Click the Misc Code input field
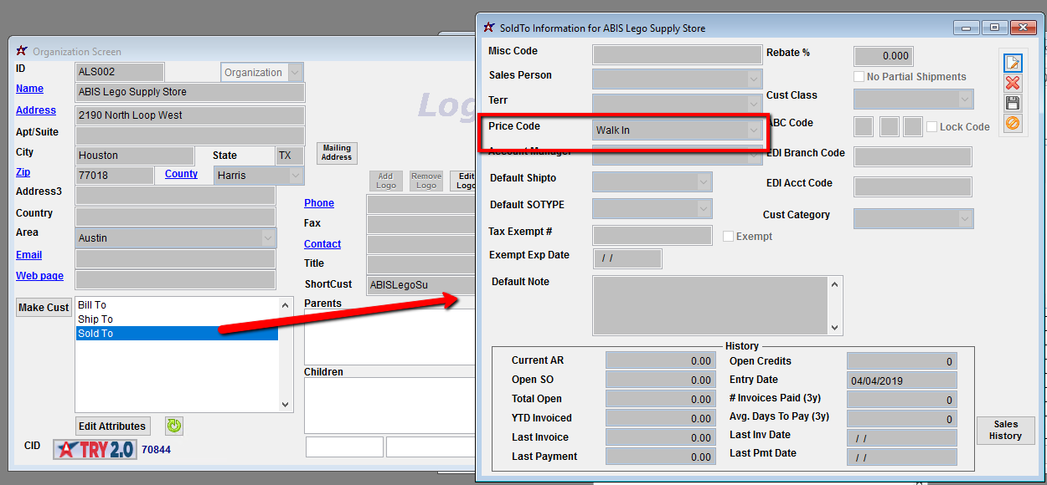Image resolution: width=1047 pixels, height=485 pixels. click(677, 55)
